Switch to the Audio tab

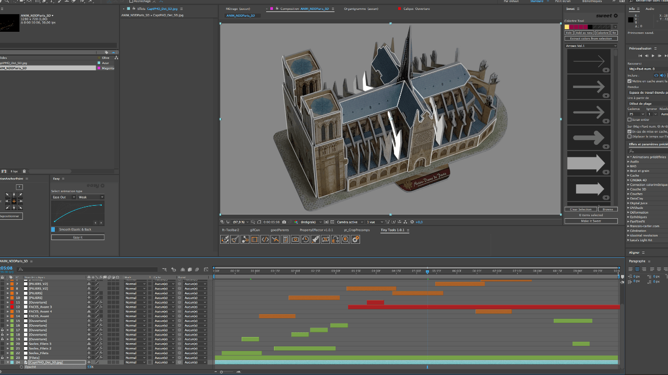650,9
